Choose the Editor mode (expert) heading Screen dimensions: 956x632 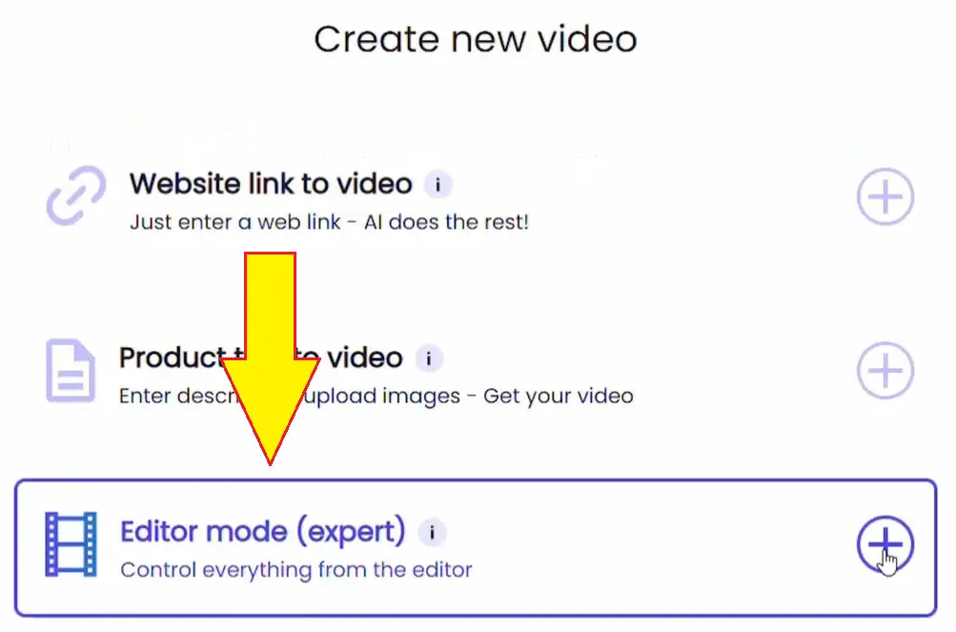262,531
